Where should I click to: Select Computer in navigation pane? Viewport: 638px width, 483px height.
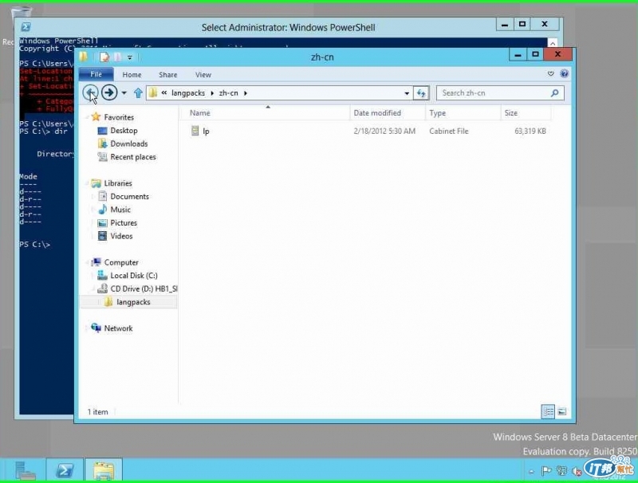pos(121,263)
